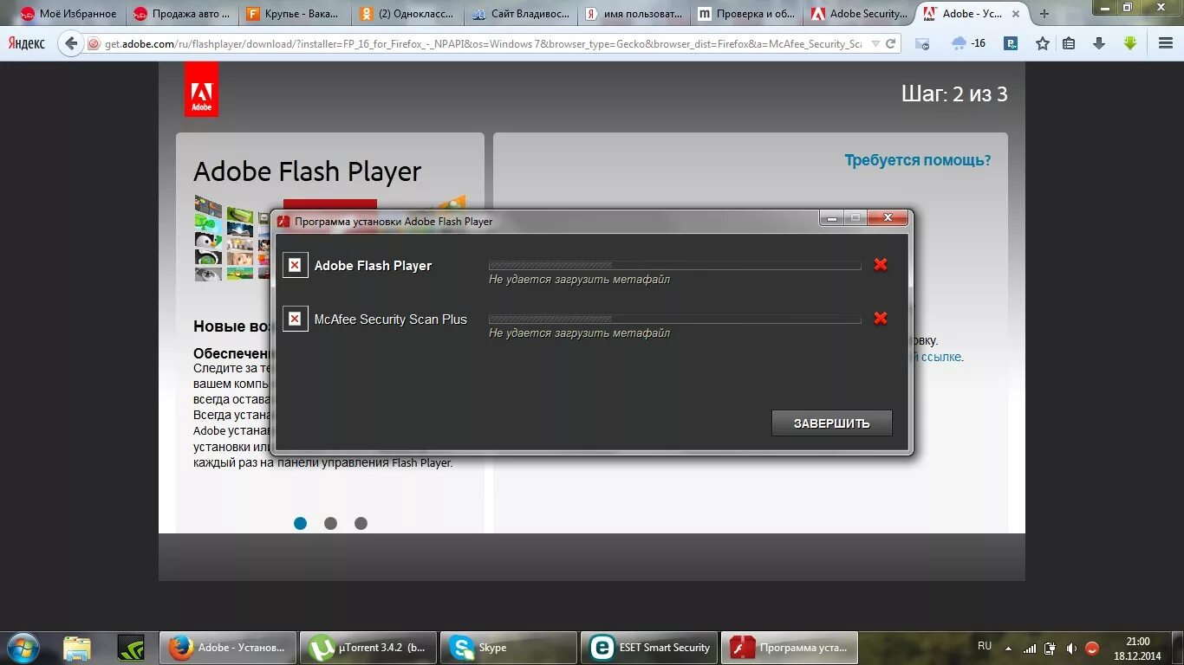
Task: Click the power battery tray icon
Action: [x=1050, y=648]
